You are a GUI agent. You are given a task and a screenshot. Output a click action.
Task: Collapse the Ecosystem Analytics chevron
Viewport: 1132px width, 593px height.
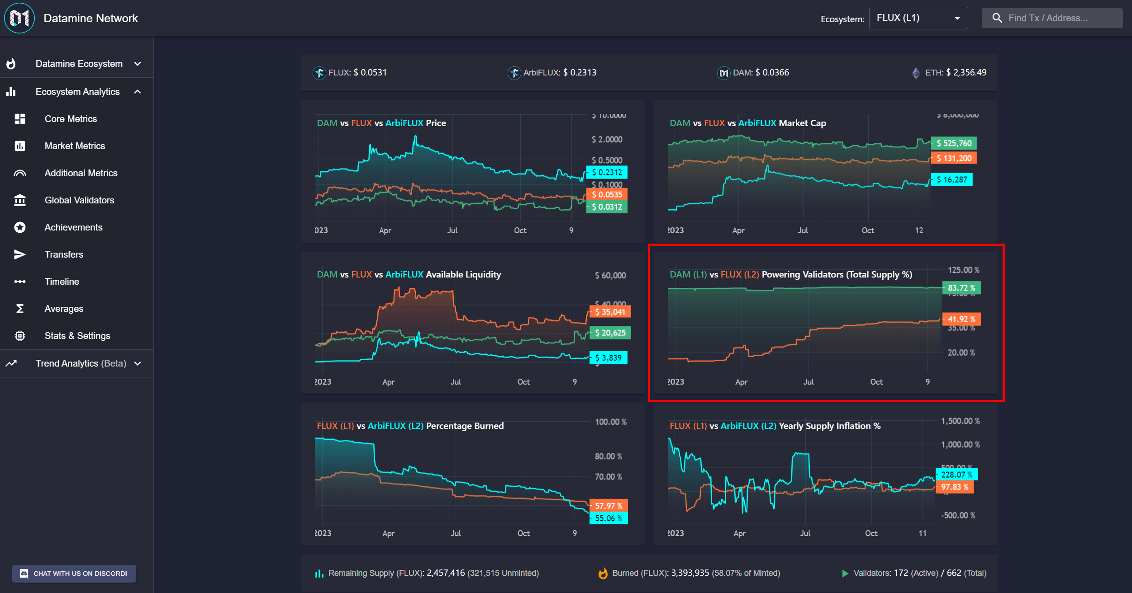tap(138, 92)
